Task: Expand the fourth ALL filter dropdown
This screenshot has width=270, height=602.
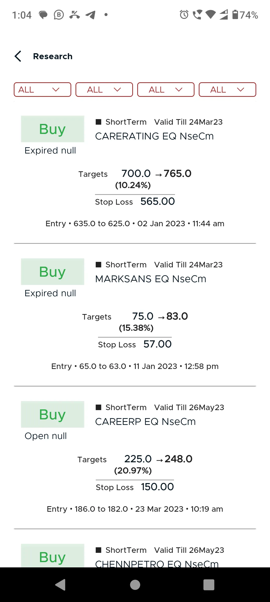Action: [227, 90]
